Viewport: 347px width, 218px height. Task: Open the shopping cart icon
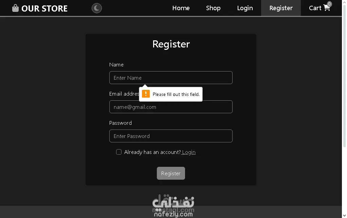point(327,8)
